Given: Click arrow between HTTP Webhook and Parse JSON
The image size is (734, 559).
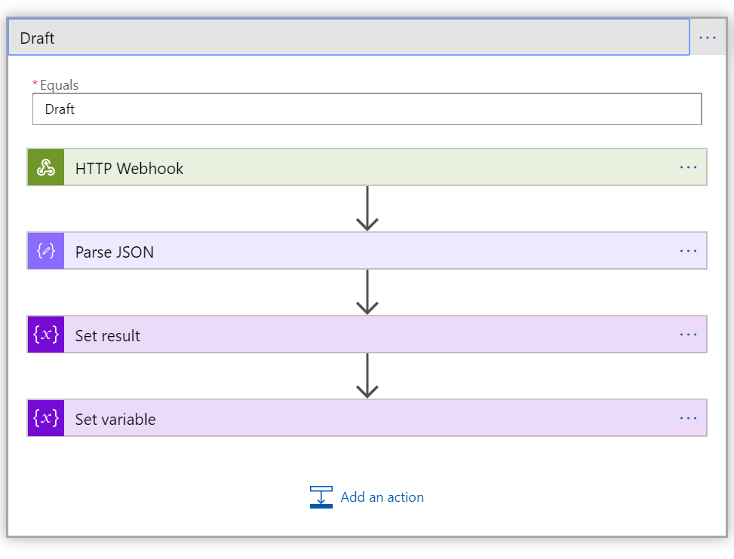Looking at the screenshot, I should pos(367,209).
